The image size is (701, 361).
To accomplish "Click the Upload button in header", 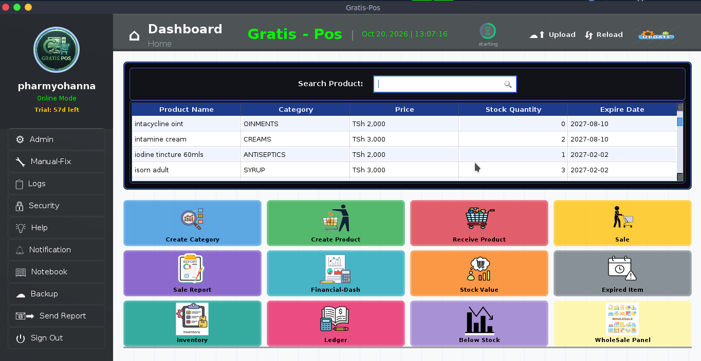I will tap(552, 35).
